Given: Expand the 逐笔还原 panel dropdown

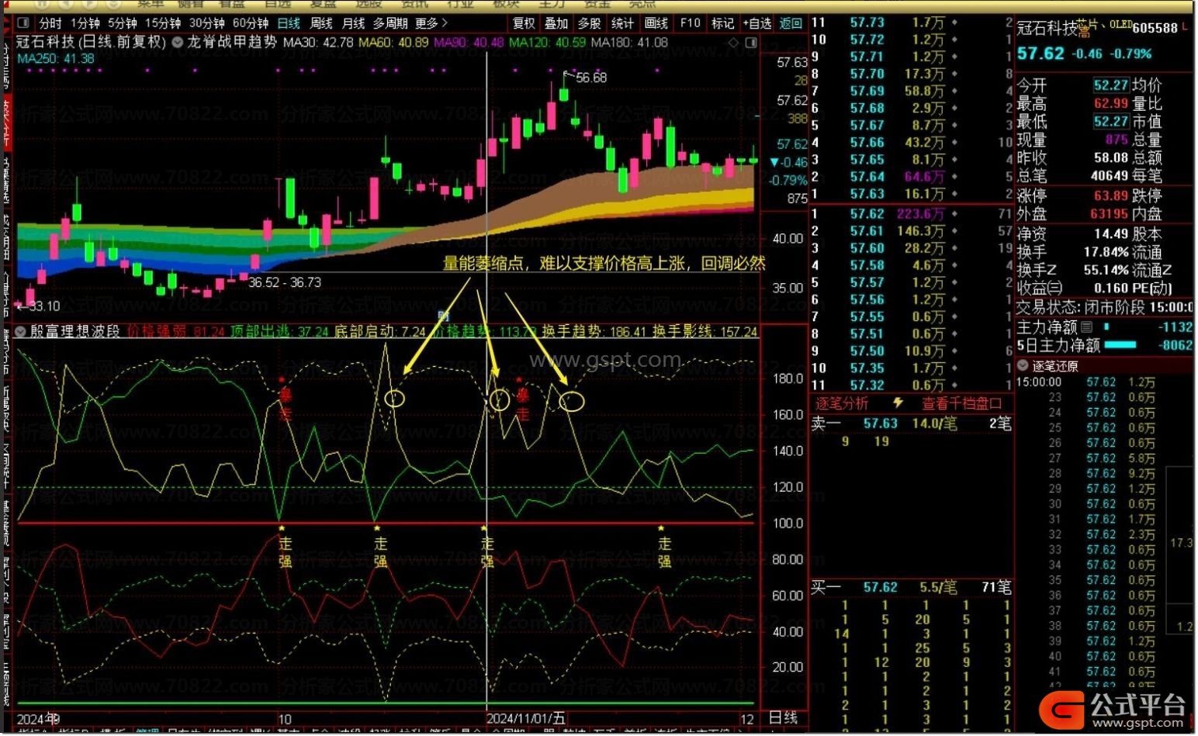Looking at the screenshot, I should (1023, 366).
